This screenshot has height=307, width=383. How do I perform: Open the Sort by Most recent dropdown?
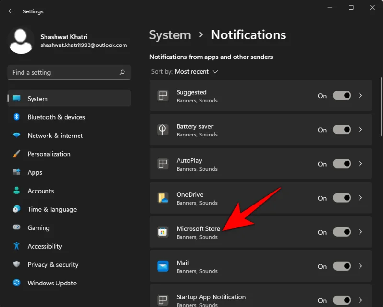[197, 71]
